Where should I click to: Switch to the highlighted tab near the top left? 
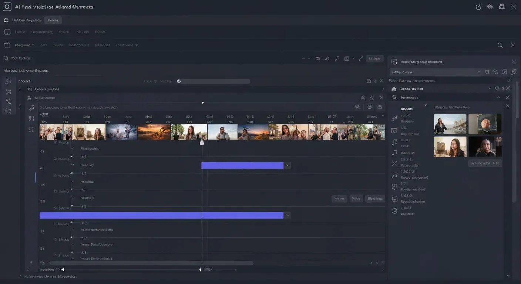[x=53, y=20]
